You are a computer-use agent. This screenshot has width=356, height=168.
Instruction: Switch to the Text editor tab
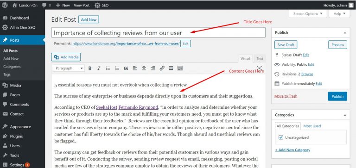(260, 58)
